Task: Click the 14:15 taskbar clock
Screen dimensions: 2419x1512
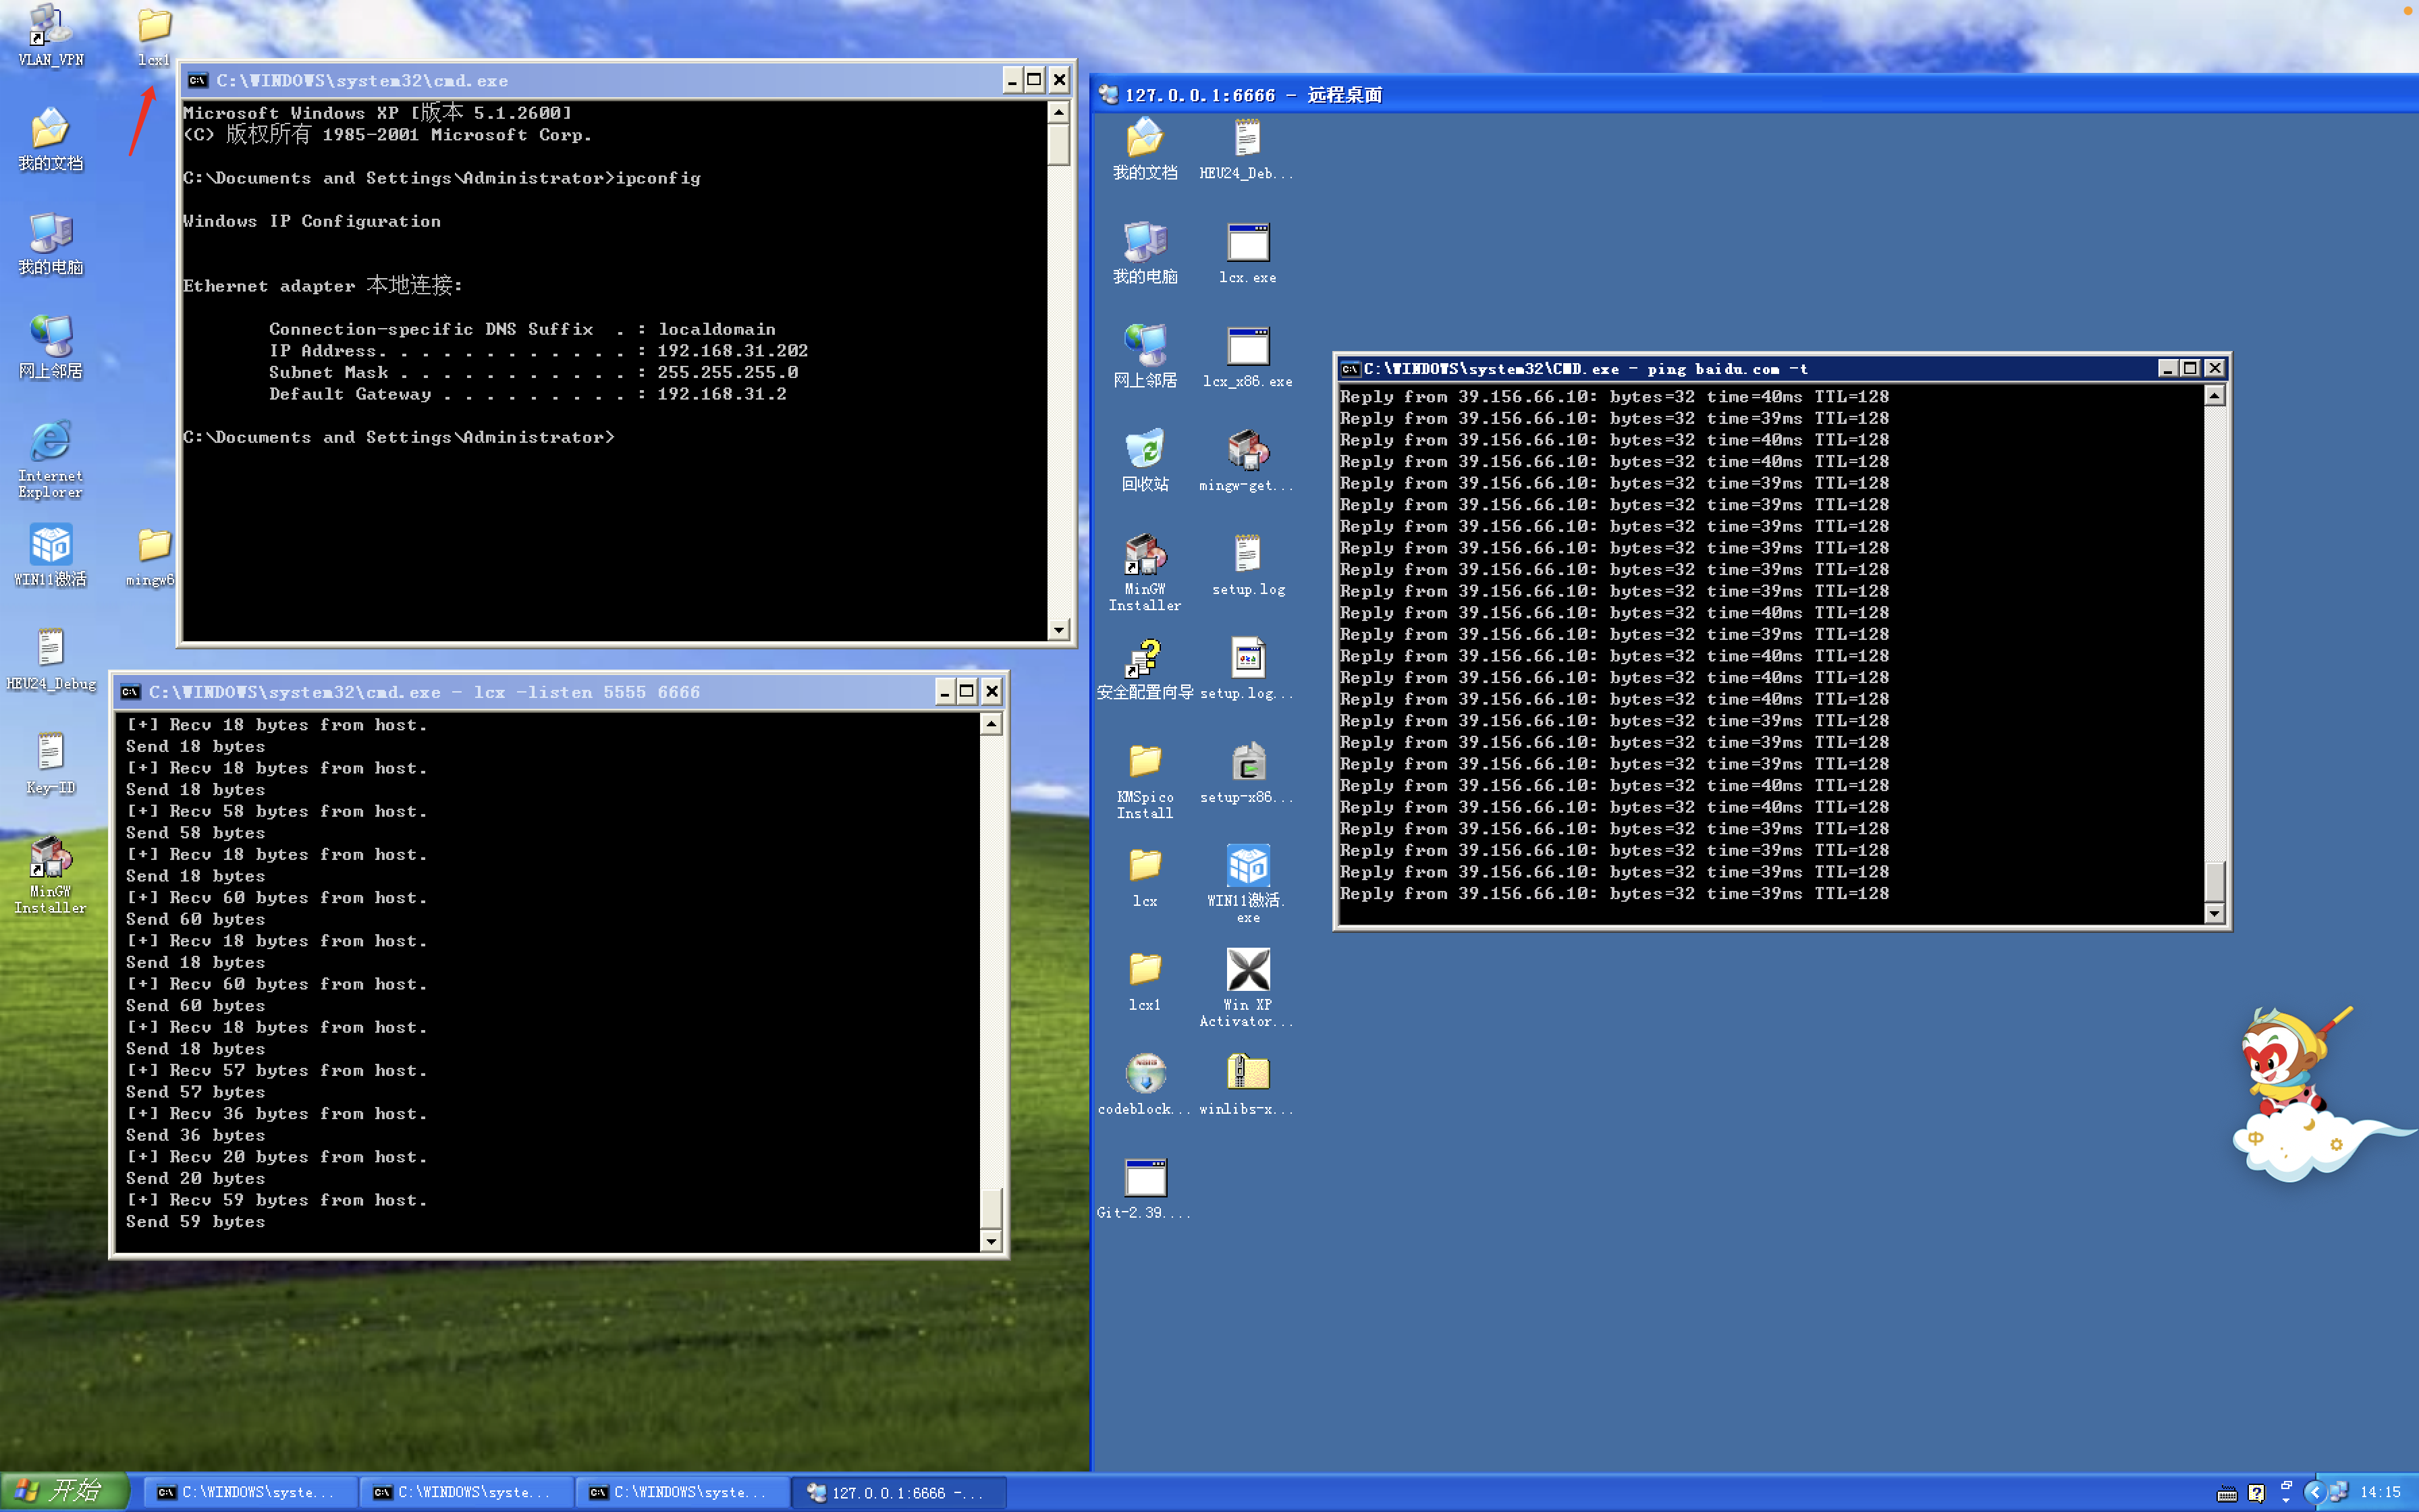Action: tap(2380, 1492)
